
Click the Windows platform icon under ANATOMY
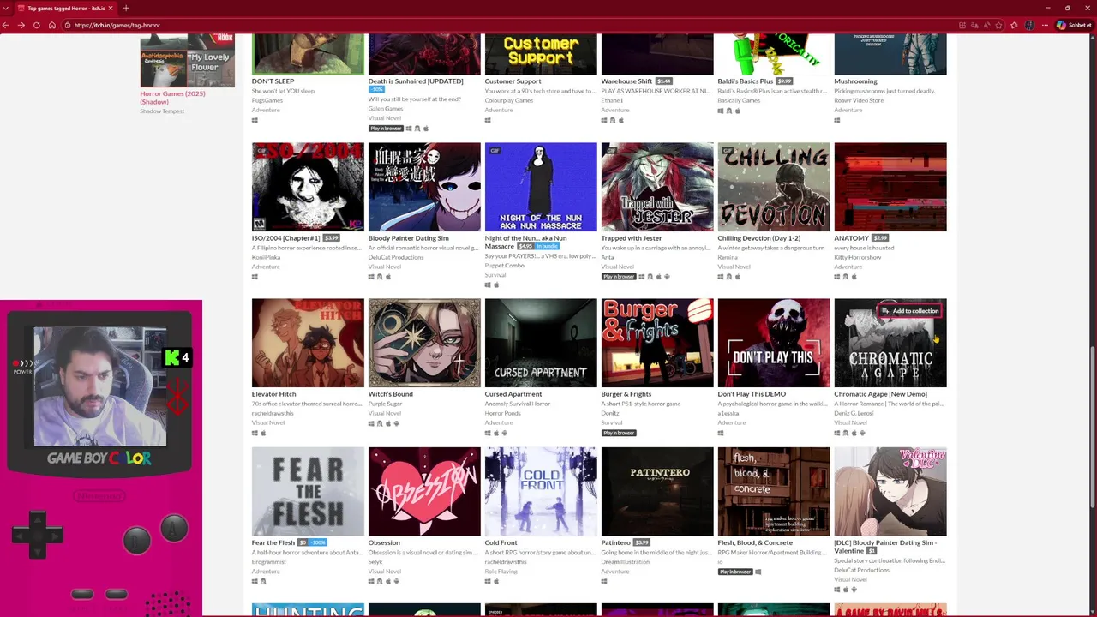(x=837, y=277)
